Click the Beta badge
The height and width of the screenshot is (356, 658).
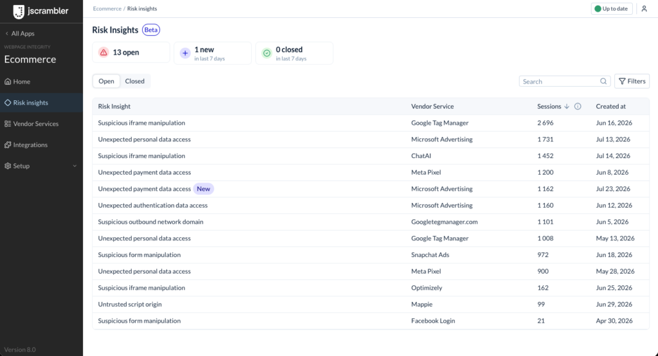coord(150,30)
